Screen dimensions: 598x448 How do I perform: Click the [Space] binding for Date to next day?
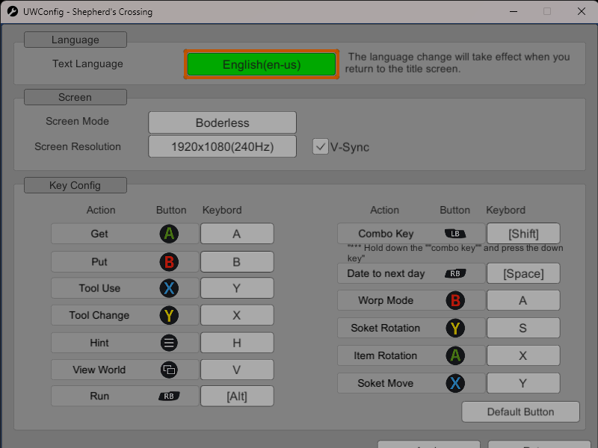tap(523, 273)
